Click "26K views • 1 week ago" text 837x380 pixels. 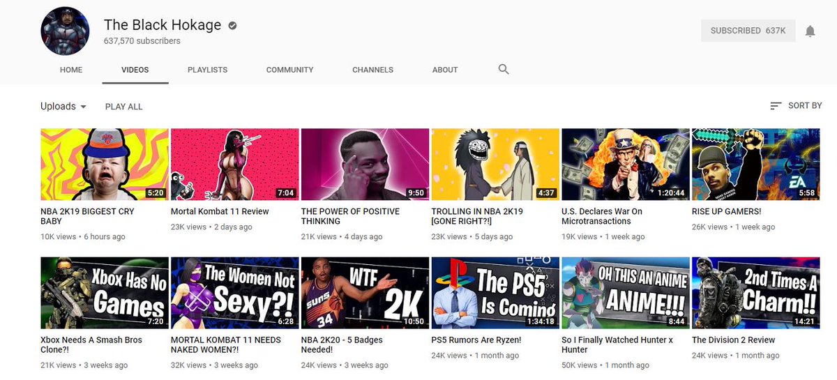coord(734,227)
